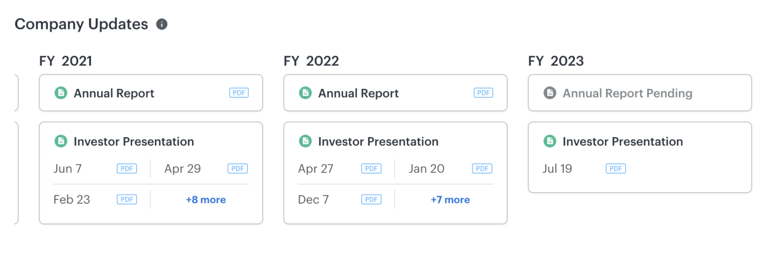Open the Jul 19 presentation PDF
The width and height of the screenshot is (780, 276).
616,169
